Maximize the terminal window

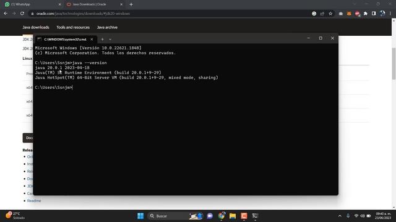tap(321, 38)
